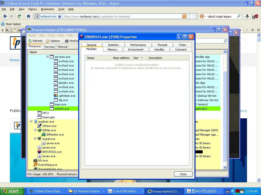Open Downloads arrow icon in Mypal toolbar
261x195 pixels.
tap(247, 16)
